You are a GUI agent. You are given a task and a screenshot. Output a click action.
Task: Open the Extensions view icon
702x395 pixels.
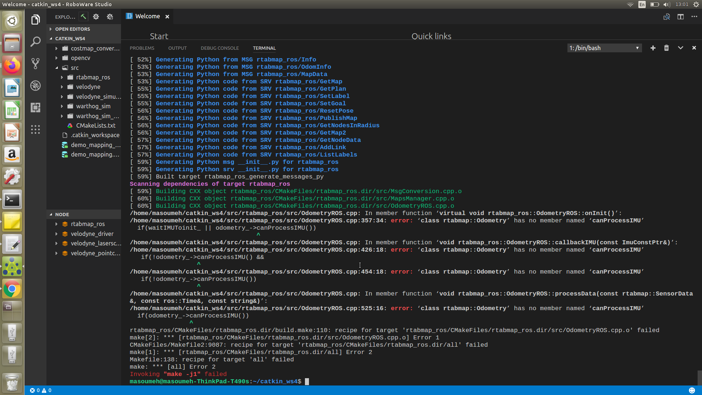point(35,108)
